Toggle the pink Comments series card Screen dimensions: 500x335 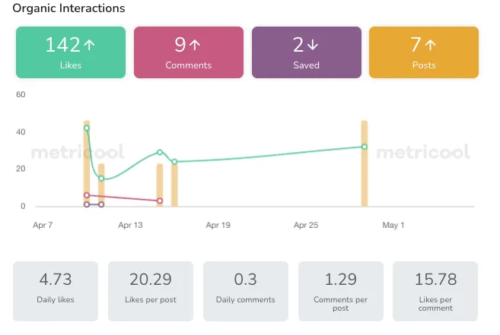pos(189,52)
